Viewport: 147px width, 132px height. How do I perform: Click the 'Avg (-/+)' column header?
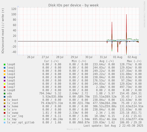[107, 61]
